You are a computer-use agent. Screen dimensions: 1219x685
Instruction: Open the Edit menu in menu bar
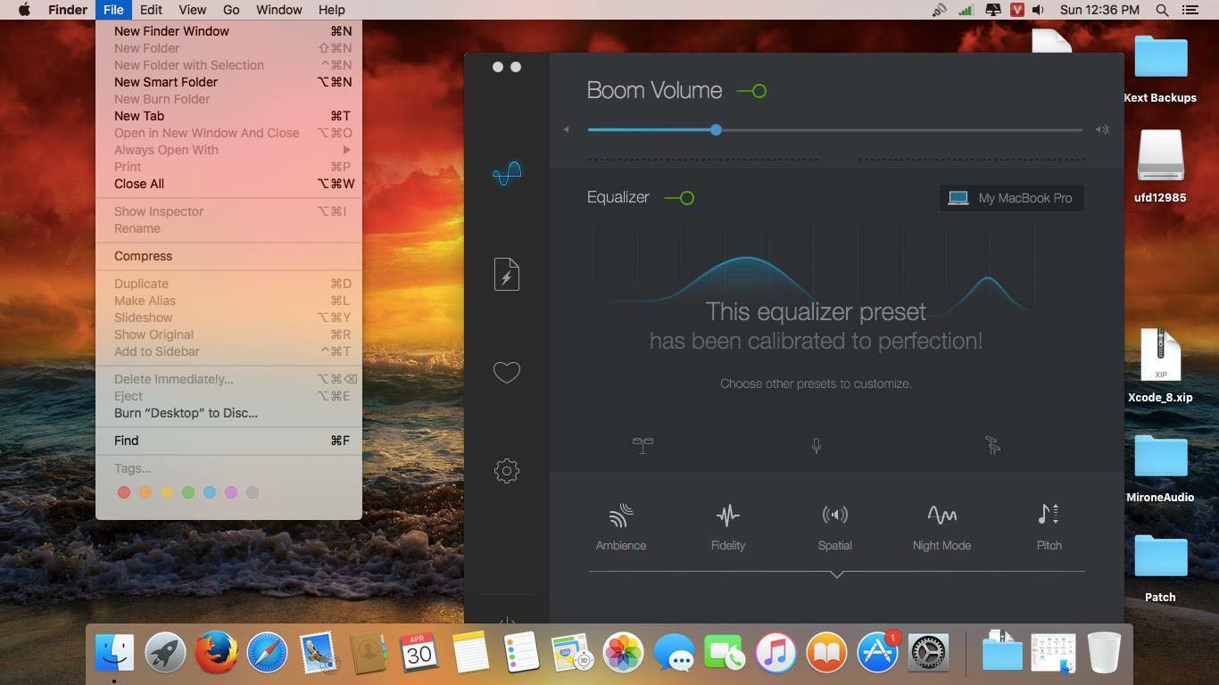[x=151, y=10]
